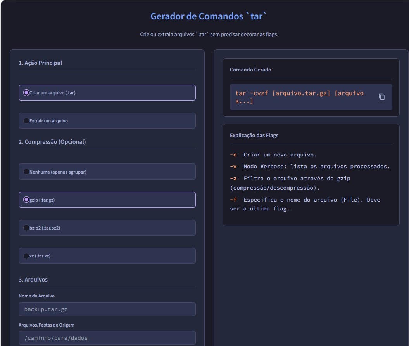Choose 'Nenhuma (apenas agrupar)' compression

[x=107, y=171]
